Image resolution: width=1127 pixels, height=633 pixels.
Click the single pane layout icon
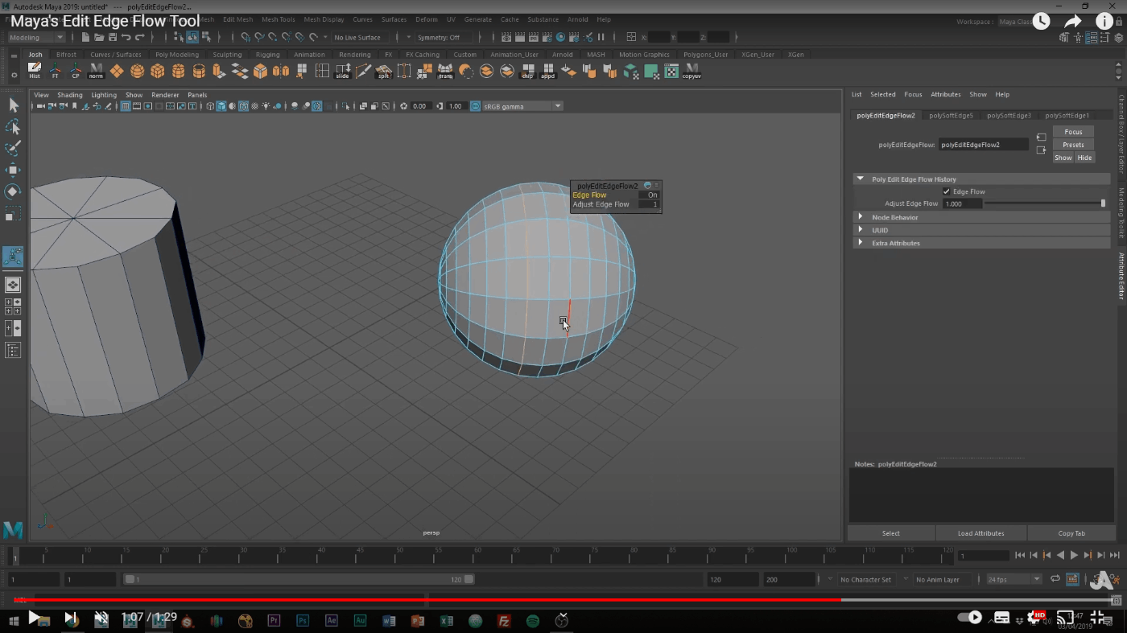13,285
